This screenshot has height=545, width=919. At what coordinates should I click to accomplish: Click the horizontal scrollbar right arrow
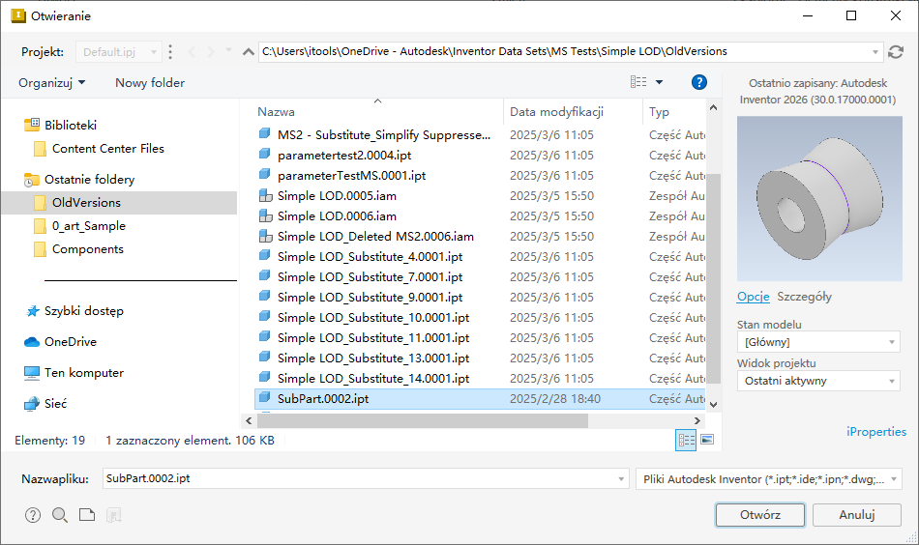[x=697, y=420]
